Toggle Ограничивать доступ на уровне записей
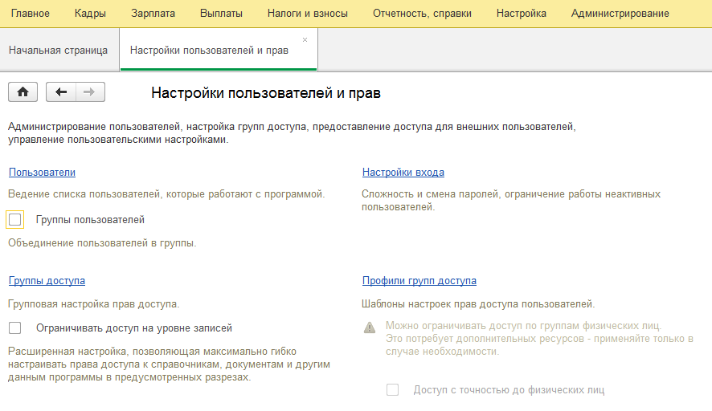This screenshot has height=411, width=712. [x=15, y=328]
